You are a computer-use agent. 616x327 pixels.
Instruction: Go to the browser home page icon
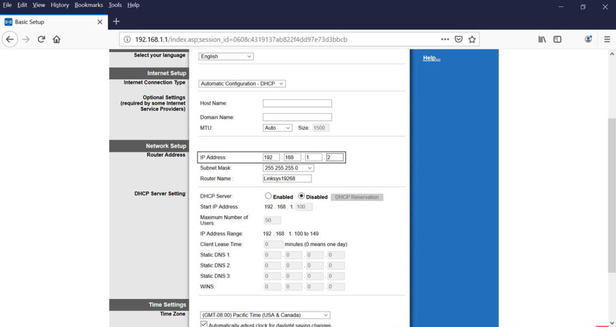pos(57,39)
